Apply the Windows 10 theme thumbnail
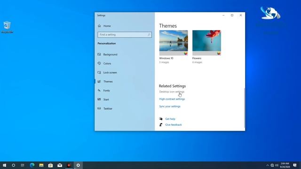The width and height of the screenshot is (301, 169). coord(174,43)
